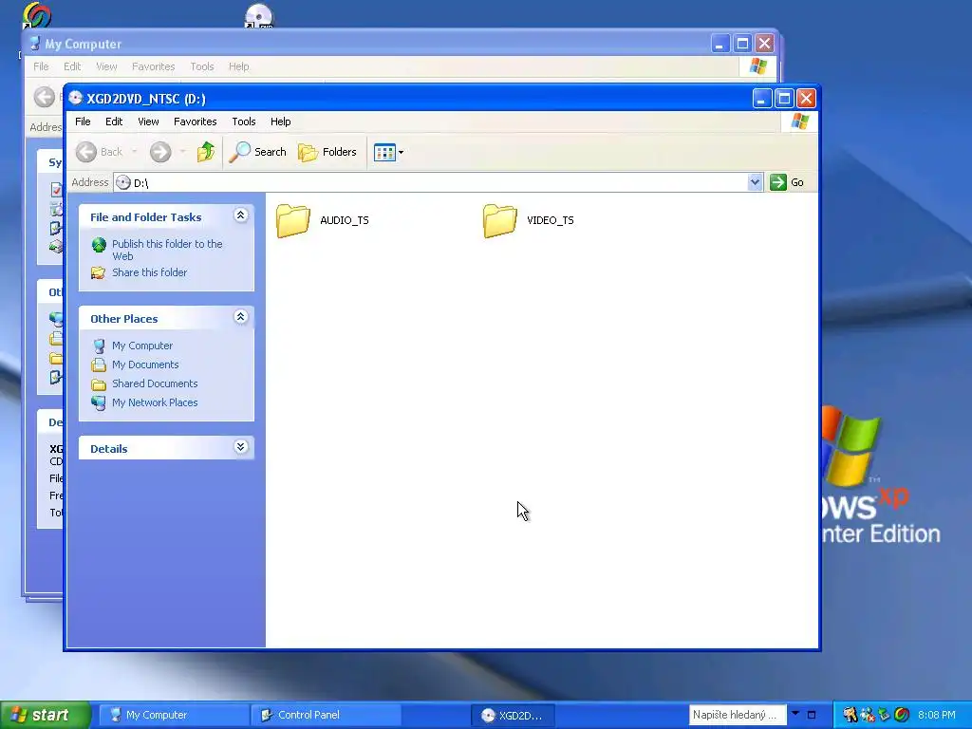This screenshot has height=729, width=972.
Task: Open the Favorites menu in the D: window
Action: (196, 121)
